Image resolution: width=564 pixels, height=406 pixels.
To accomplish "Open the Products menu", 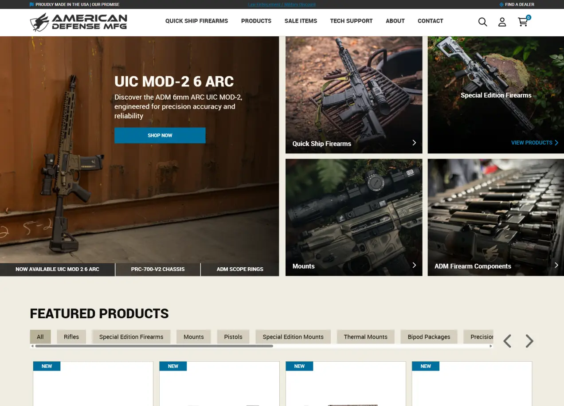I will pos(256,21).
